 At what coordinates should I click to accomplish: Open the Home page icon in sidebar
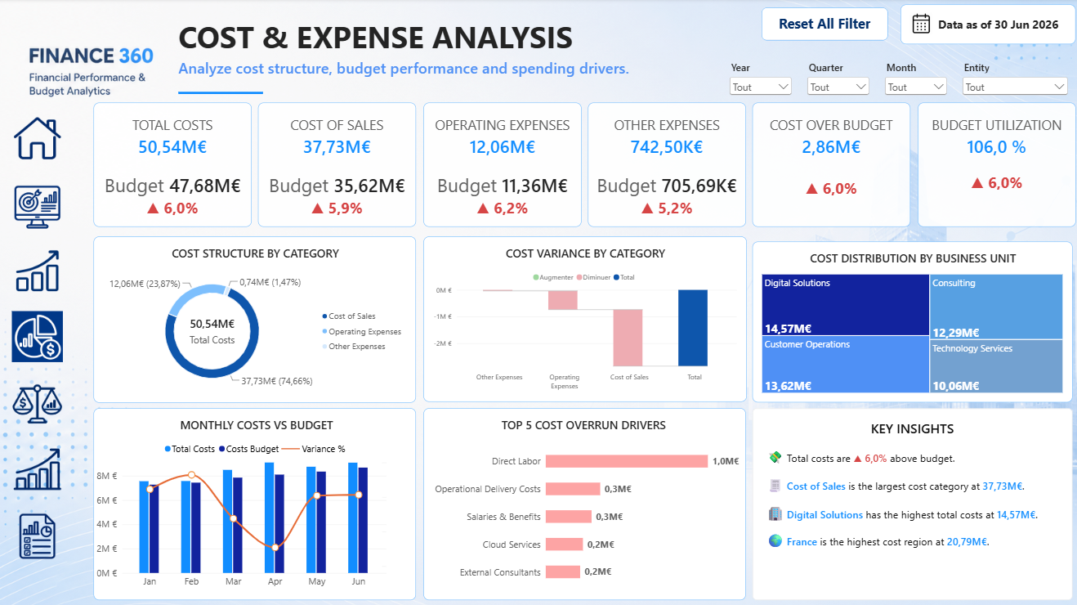tap(38, 139)
